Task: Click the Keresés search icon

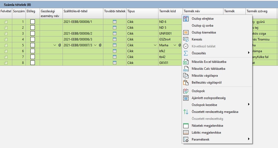Action: pyautogui.click(x=186, y=39)
